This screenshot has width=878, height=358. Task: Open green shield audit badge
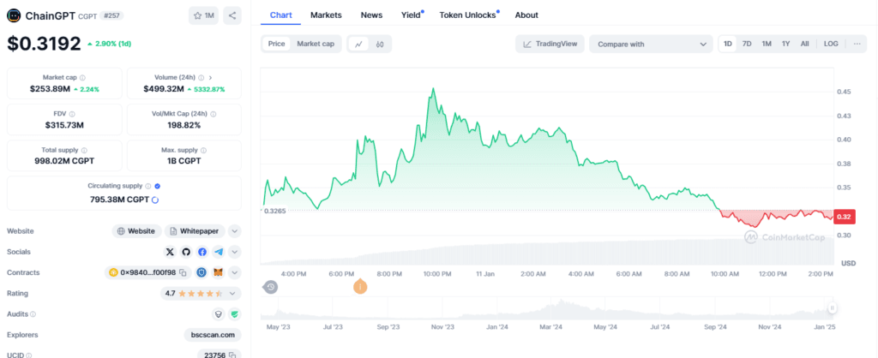[x=235, y=314]
